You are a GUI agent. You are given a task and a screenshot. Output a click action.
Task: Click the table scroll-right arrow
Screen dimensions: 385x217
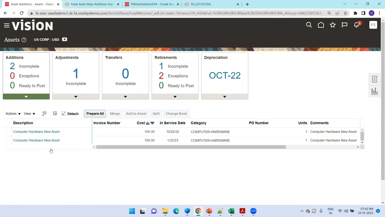click(358, 147)
